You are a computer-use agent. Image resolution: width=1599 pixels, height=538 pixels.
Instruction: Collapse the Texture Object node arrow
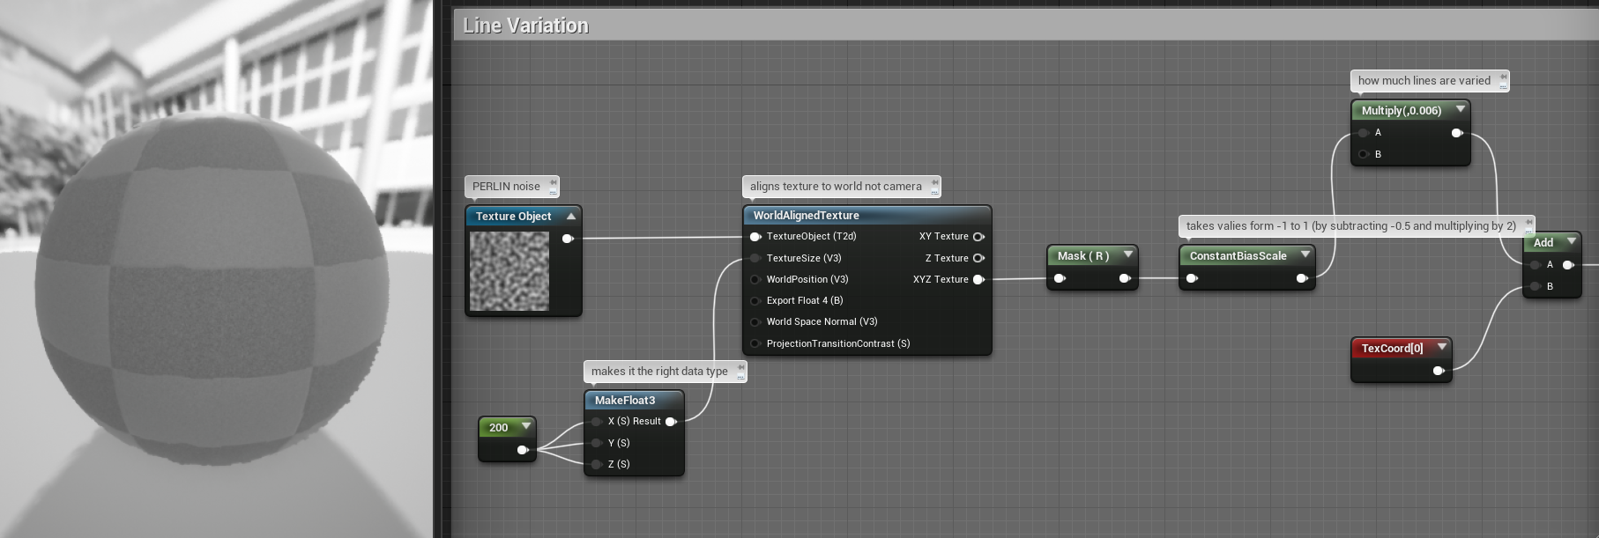coord(571,216)
